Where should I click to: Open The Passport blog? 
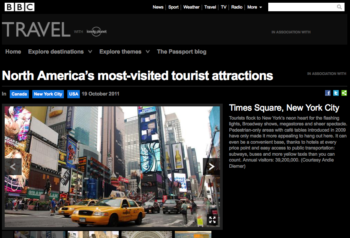tap(181, 52)
